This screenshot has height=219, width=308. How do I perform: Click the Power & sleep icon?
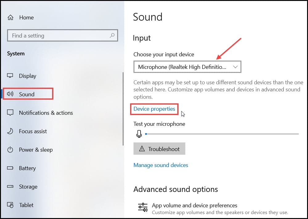coord(10,150)
